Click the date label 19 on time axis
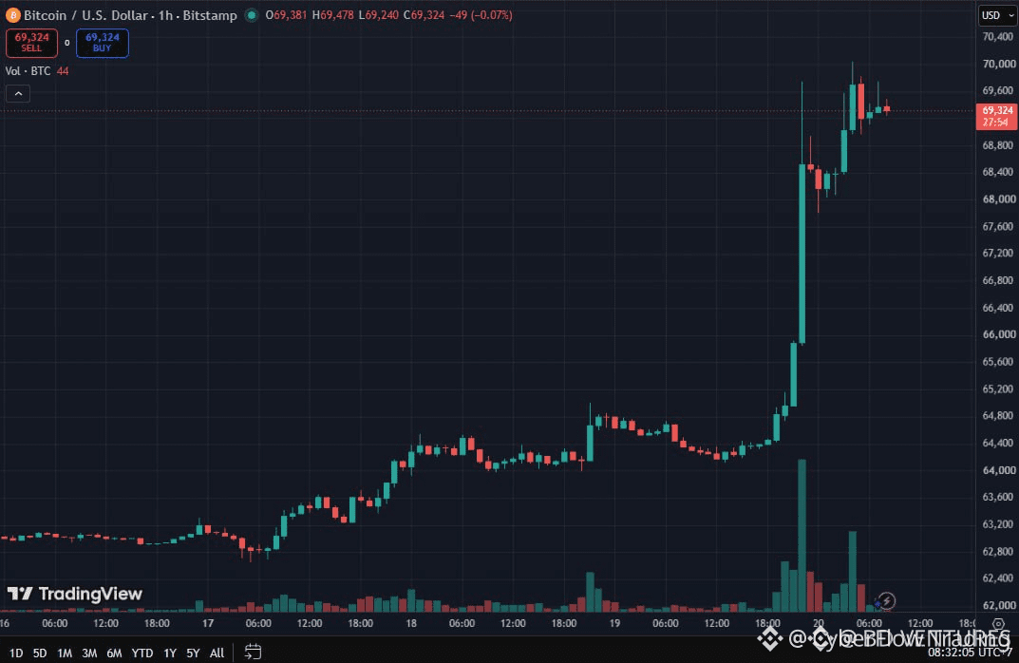1019x663 pixels. pos(614,623)
